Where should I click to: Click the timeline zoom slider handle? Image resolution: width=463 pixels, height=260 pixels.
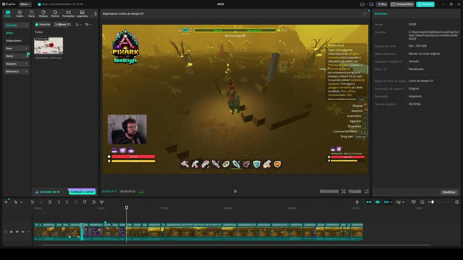(x=432, y=202)
